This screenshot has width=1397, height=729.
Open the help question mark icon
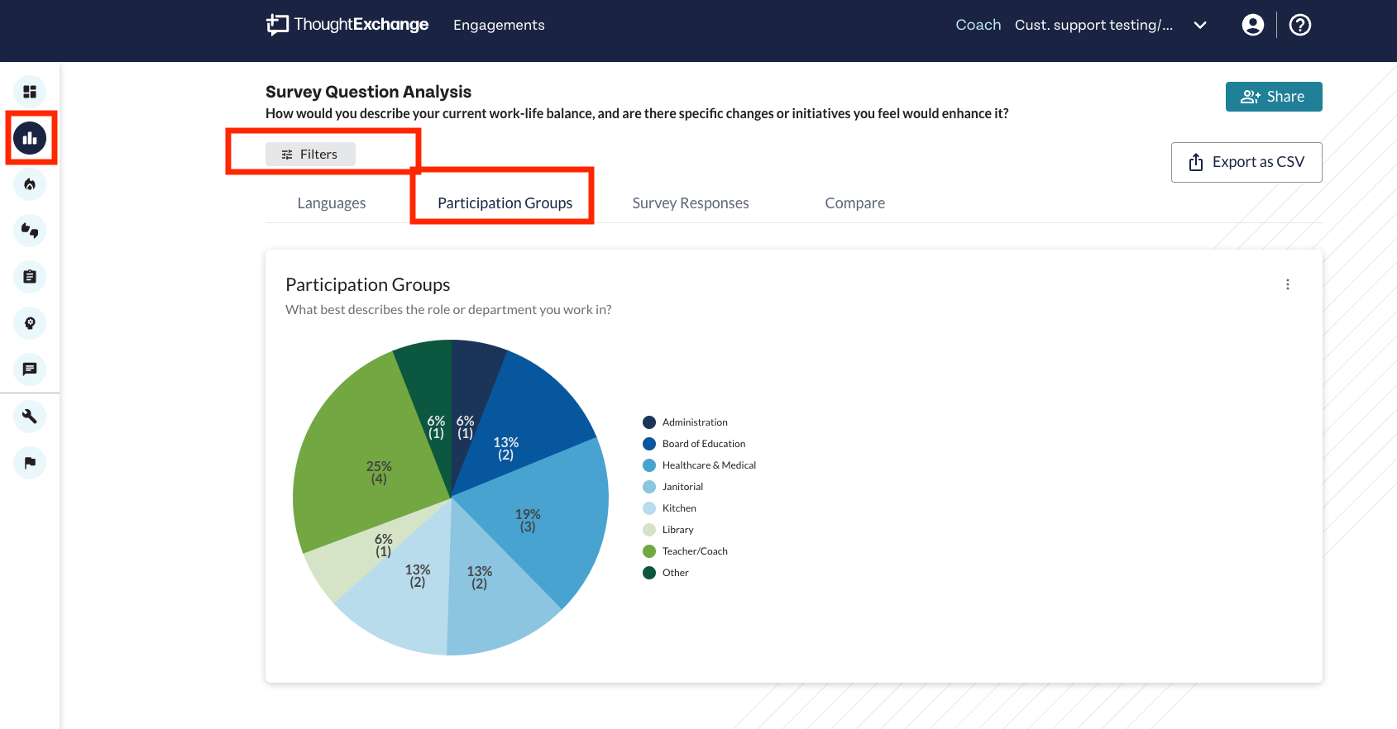click(x=1300, y=25)
